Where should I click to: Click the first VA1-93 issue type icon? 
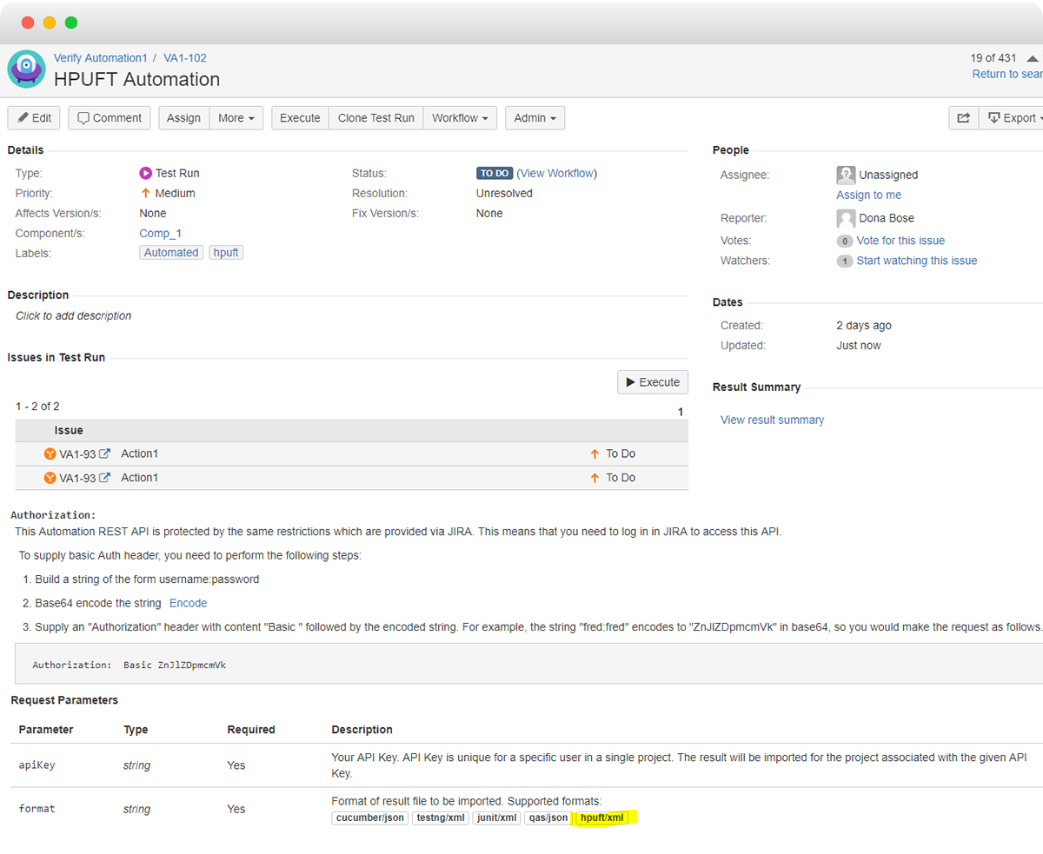50,453
